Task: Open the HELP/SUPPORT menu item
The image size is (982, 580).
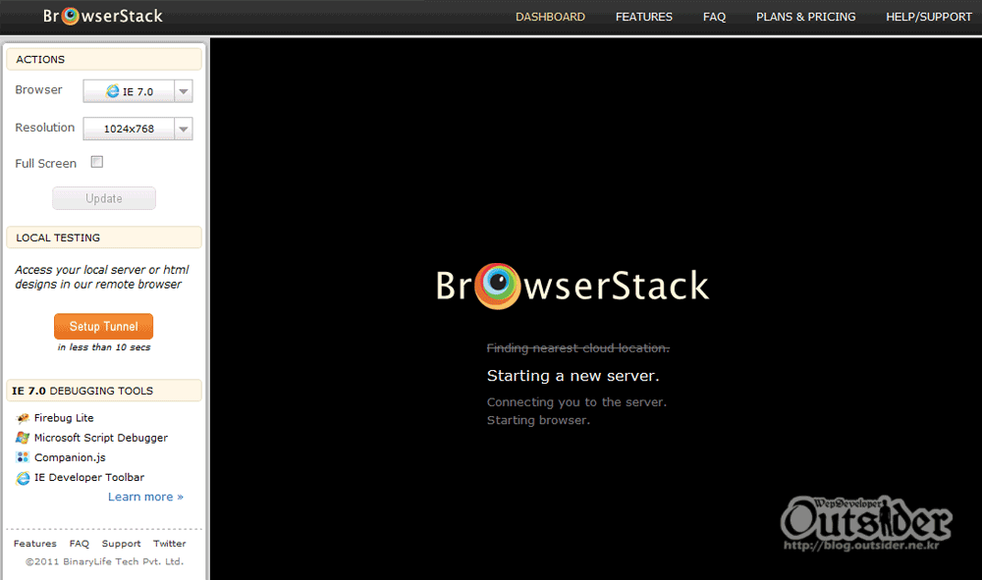Action: tap(929, 17)
